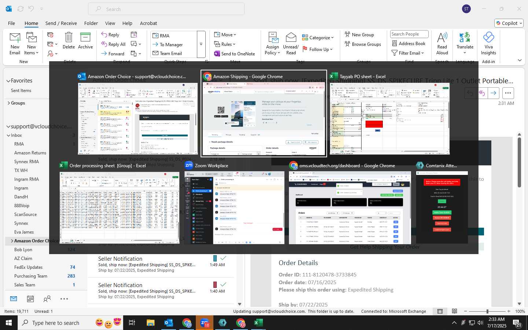Adjust the zoom slider in status bar
The image size is (528, 330).
pos(487,311)
